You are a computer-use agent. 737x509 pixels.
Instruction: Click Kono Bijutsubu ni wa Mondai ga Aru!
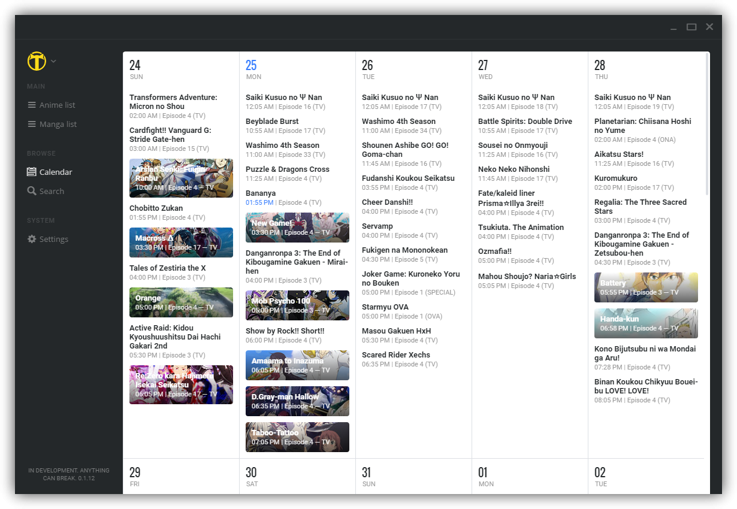pyautogui.click(x=646, y=357)
